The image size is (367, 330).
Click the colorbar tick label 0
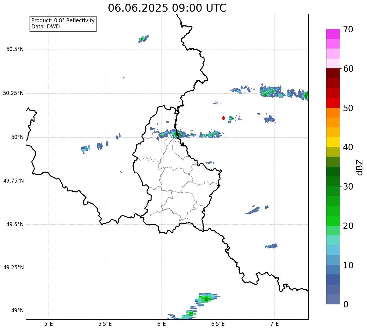click(345, 304)
